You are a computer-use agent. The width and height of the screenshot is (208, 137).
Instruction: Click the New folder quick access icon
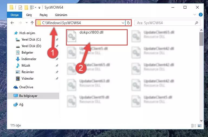click(26, 7)
